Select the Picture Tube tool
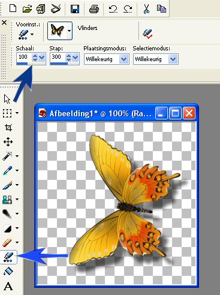Screen dimensions: 220x295 (x=8, y=257)
